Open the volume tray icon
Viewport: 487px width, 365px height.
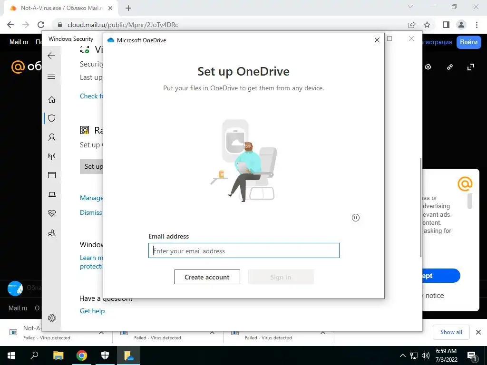(x=426, y=355)
